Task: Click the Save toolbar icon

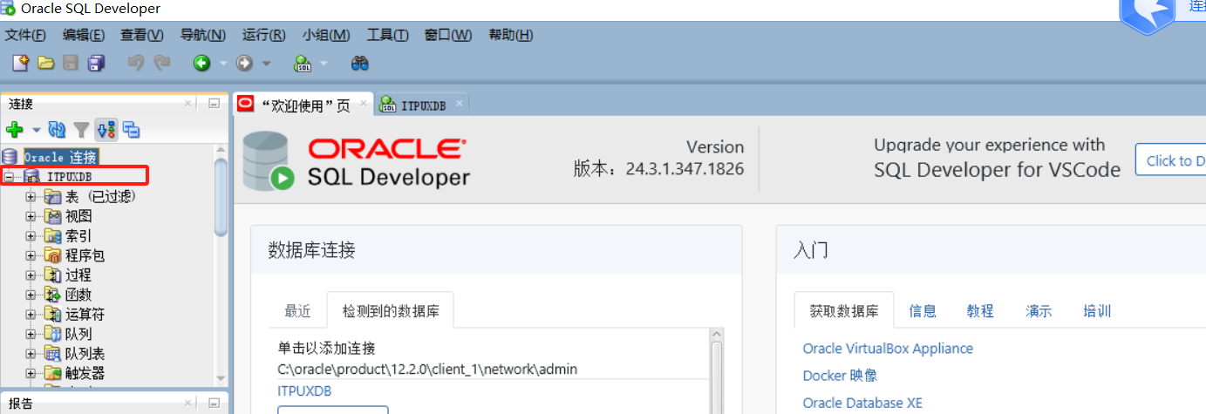Action: click(x=71, y=63)
